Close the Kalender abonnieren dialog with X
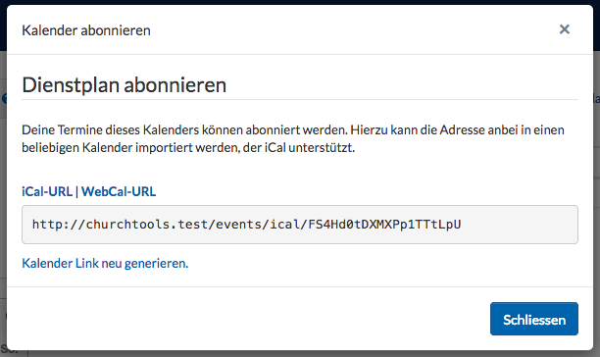This screenshot has width=600, height=357. (x=565, y=29)
